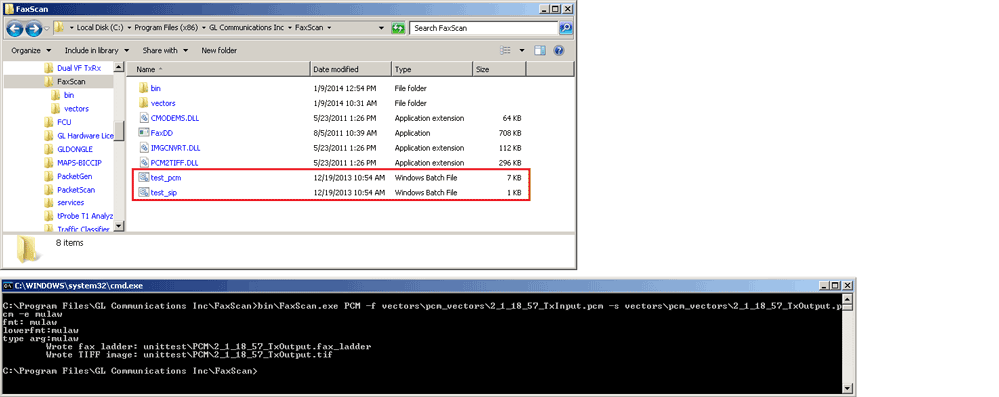Open cmd.exe window system menu icon
The width and height of the screenshot is (999, 397).
click(x=8, y=286)
